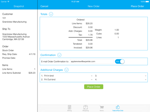Click the green Place Order button

(x=94, y=87)
